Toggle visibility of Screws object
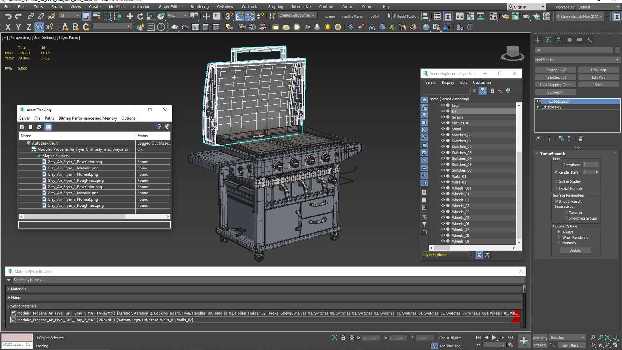622x350 pixels. pyautogui.click(x=443, y=117)
